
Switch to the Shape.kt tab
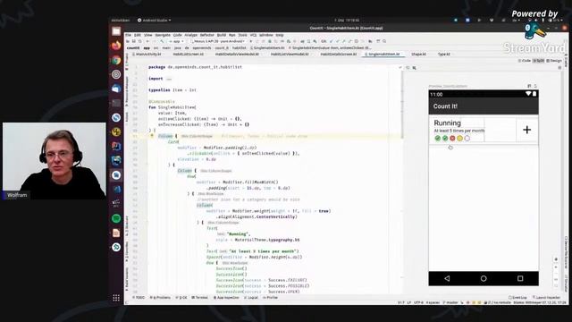click(x=418, y=54)
